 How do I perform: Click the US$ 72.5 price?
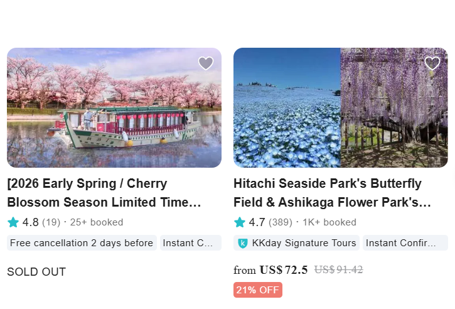pyautogui.click(x=283, y=270)
